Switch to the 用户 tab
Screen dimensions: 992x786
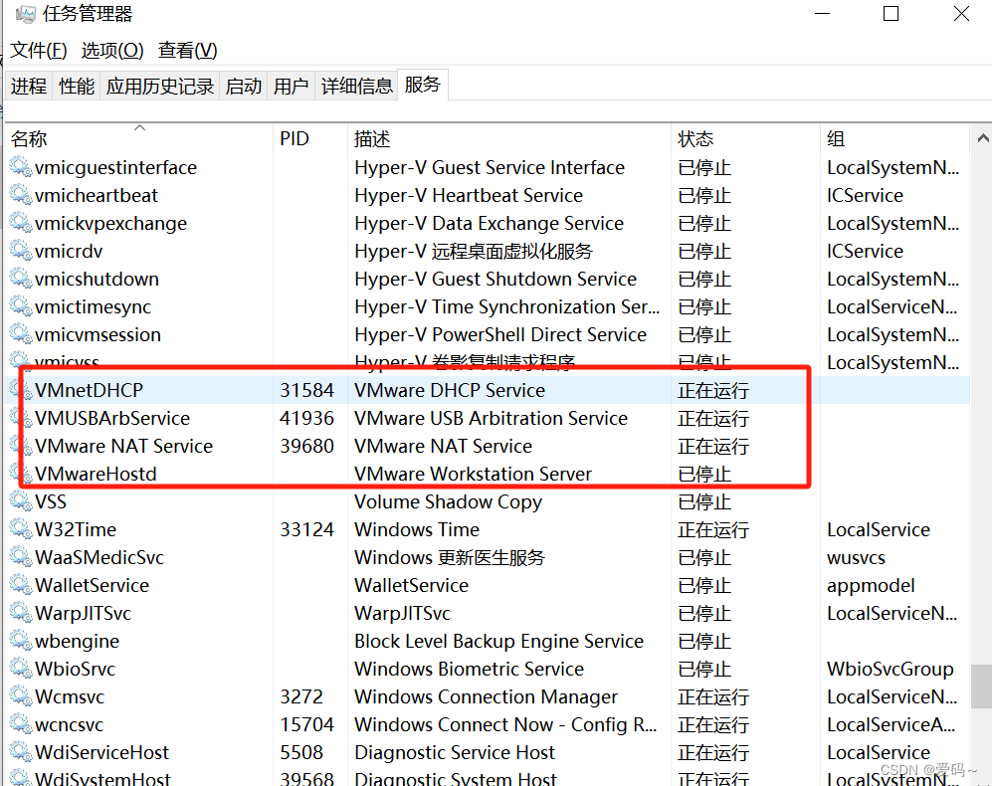(x=291, y=86)
